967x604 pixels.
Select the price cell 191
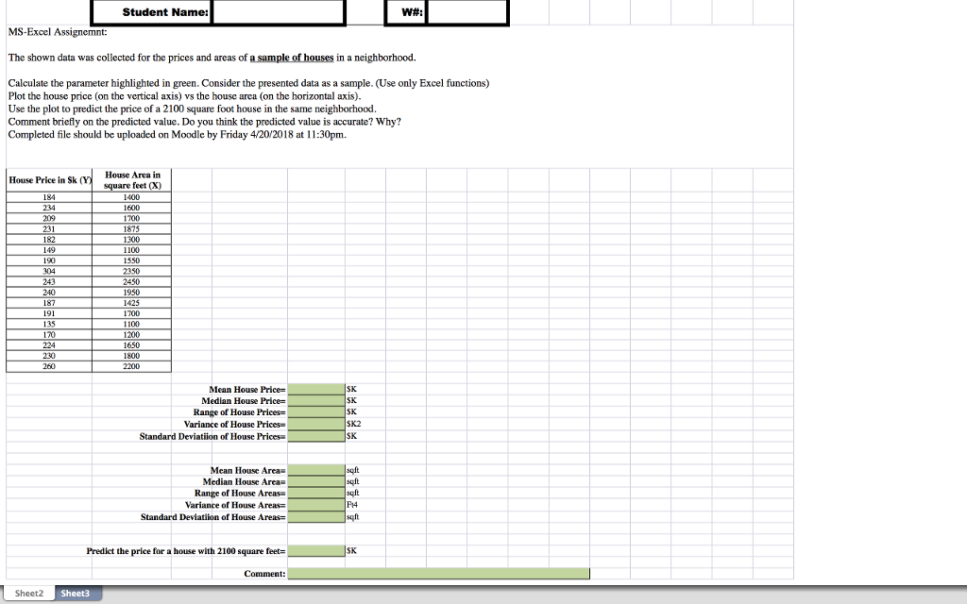(x=49, y=313)
